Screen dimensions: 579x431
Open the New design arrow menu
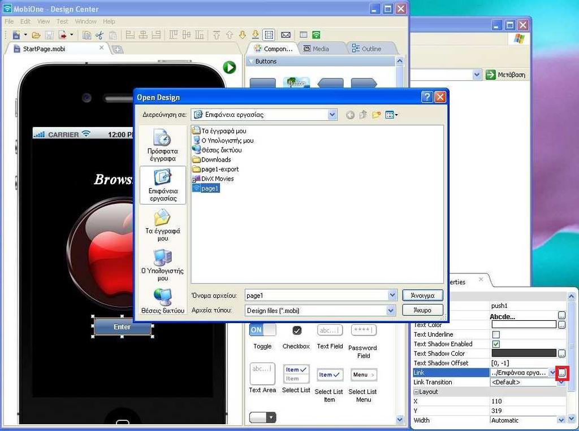(x=25, y=34)
